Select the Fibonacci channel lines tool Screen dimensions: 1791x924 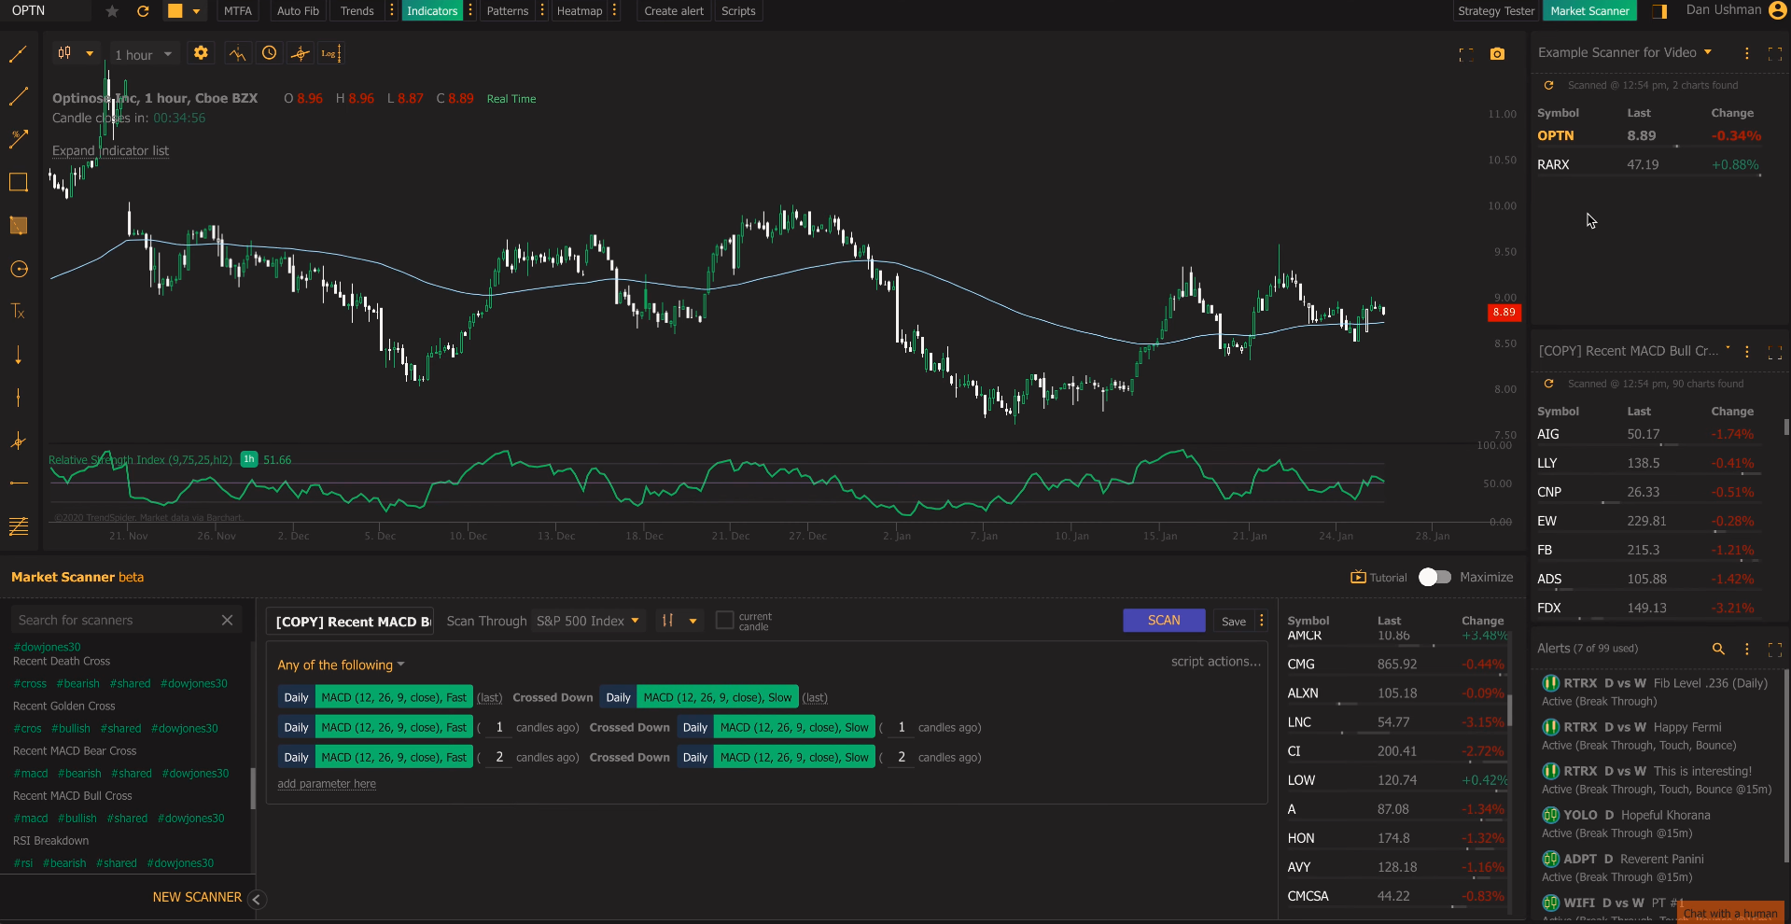[18, 526]
